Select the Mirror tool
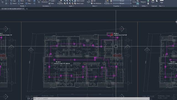 pyautogui.click(x=21, y=1)
